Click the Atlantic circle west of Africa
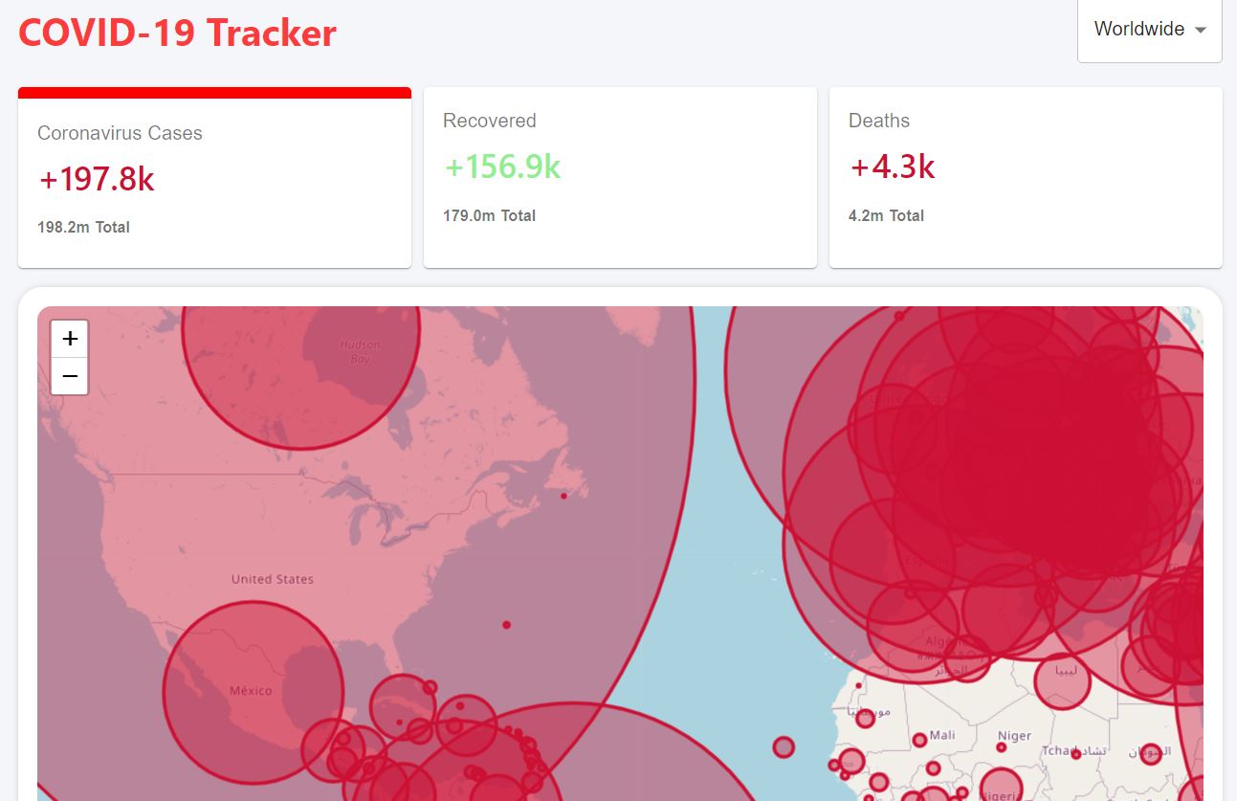1237x801 pixels. pos(784,746)
